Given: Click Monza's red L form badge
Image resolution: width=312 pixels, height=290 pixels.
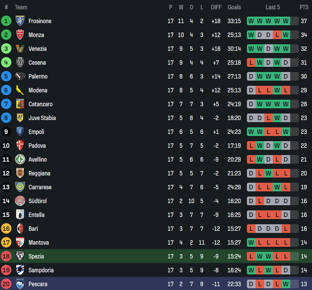Looking at the screenshot, I should coord(277,35).
